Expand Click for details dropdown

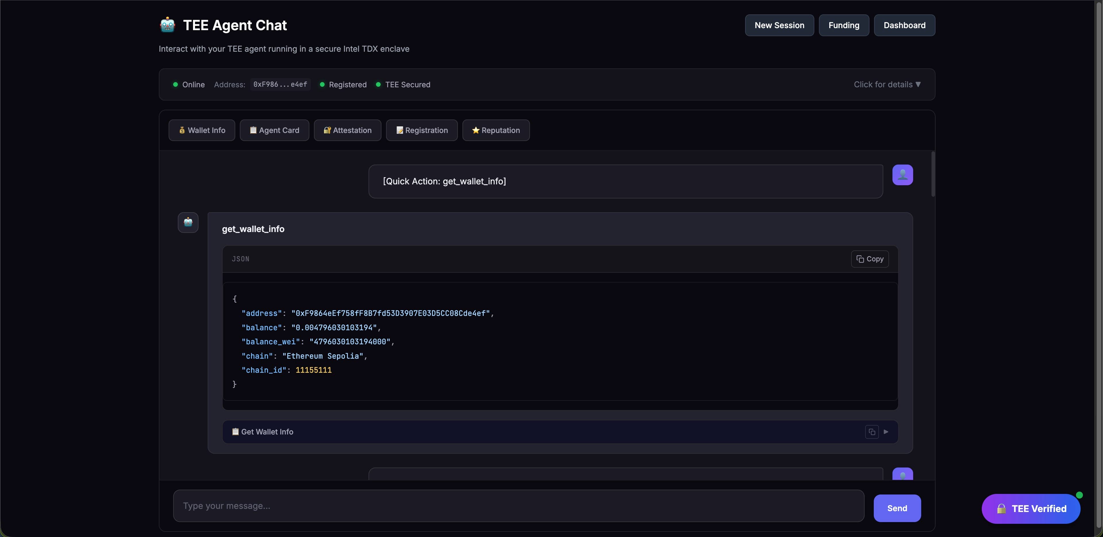click(x=887, y=84)
